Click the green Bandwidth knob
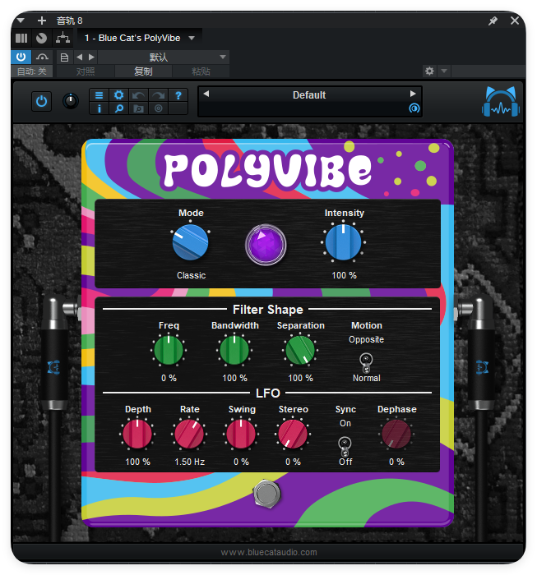 [234, 350]
